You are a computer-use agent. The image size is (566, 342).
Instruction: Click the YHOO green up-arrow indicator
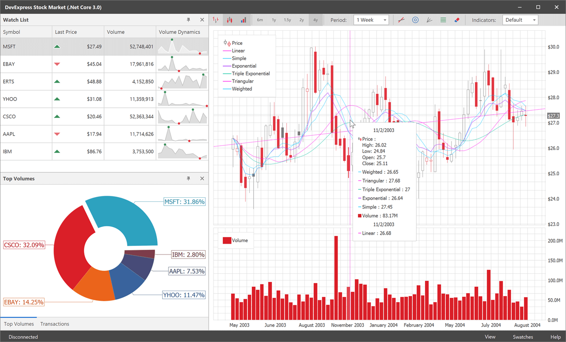(x=57, y=99)
